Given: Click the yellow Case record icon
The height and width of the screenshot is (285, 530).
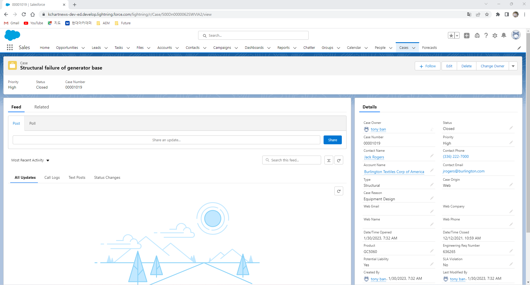Looking at the screenshot, I should (12, 65).
